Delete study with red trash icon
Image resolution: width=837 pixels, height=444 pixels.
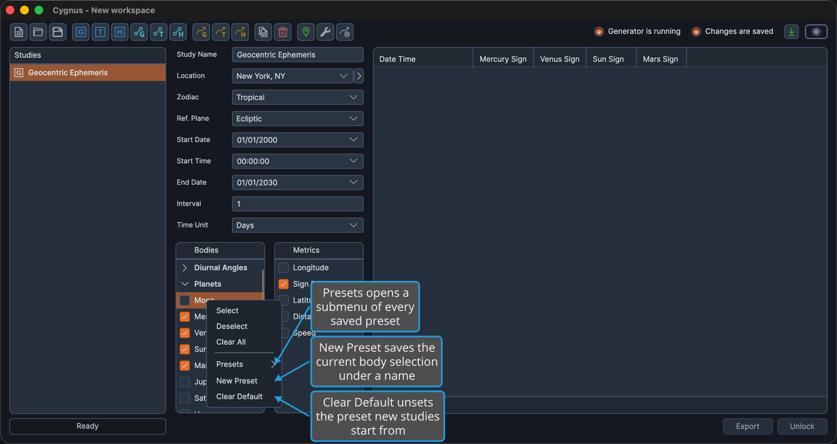point(283,32)
